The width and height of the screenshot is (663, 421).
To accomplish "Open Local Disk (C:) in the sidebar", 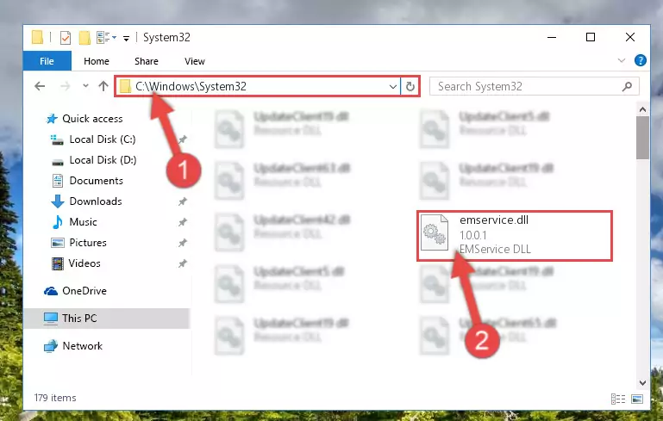I will (103, 139).
